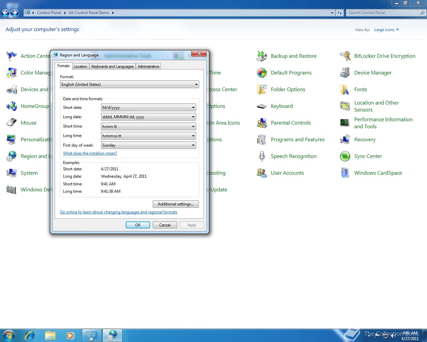Image resolution: width=427 pixels, height=342 pixels.
Task: Click Control Panel breadcrumb
Action: click(49, 13)
